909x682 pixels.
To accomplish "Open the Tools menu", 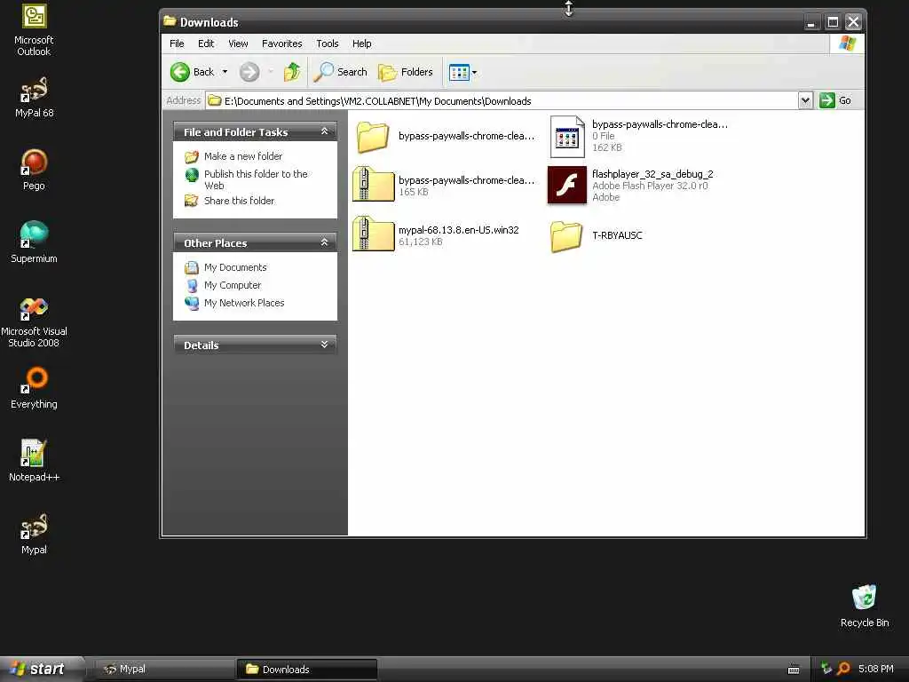I will (327, 44).
